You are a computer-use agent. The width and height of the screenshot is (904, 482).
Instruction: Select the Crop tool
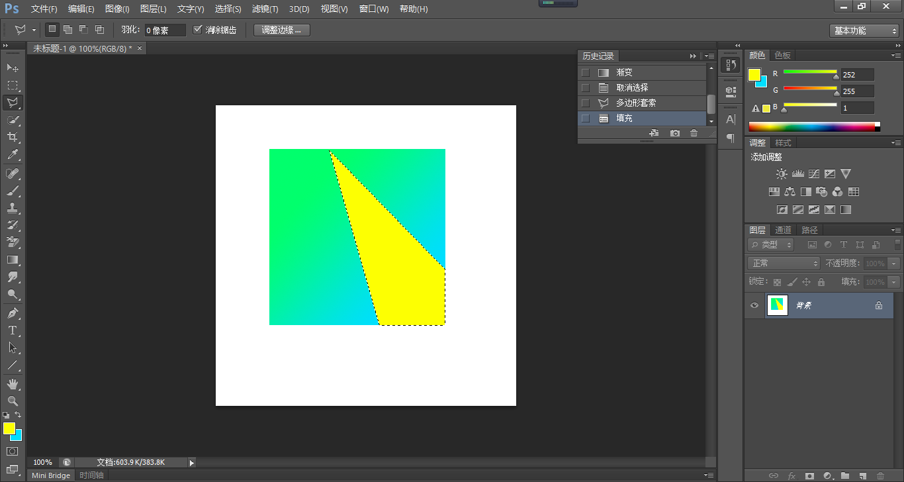(x=13, y=138)
